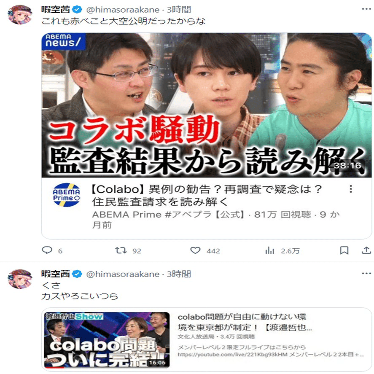Screen dimensions: 374x374
Task: Open the colabo問題 ついに完結 video thumbnail
Action: [107, 340]
